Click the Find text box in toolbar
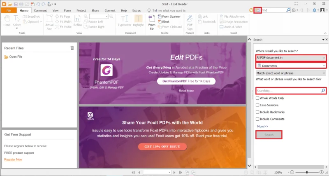329x176 pixels. [273, 10]
